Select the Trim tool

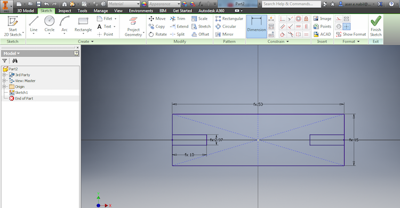[178, 19]
